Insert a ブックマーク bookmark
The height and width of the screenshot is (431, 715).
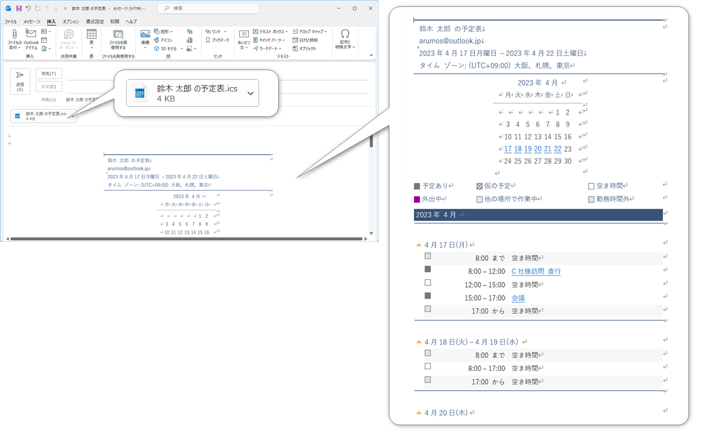click(218, 40)
